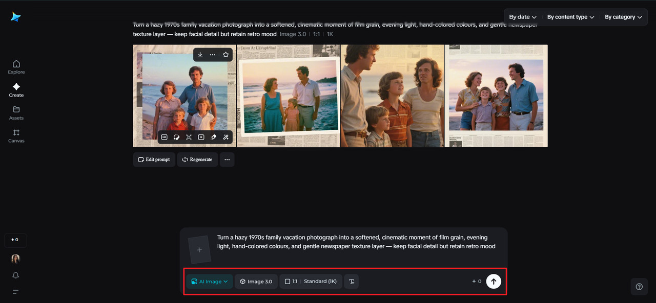Open the help question mark button
Image resolution: width=656 pixels, height=303 pixels.
point(639,287)
